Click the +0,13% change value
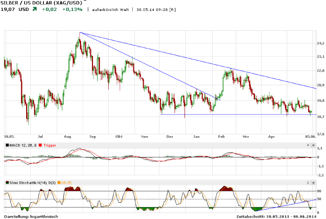 point(74,10)
